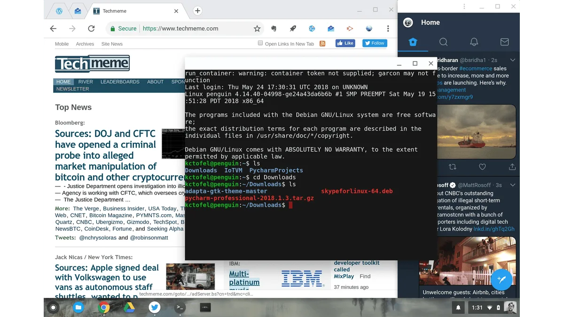This screenshot has width=564, height=317.
Task: Open the Twitter app three-dot window menu
Action: (464, 7)
